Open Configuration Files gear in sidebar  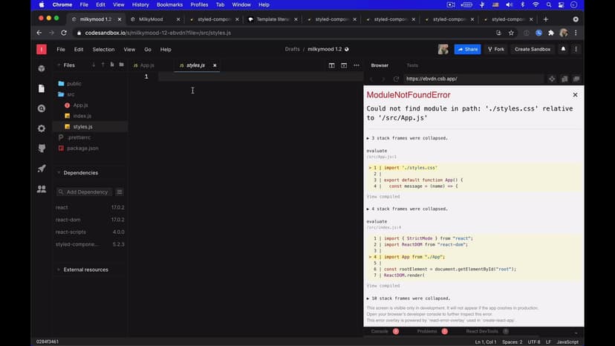tap(42, 128)
